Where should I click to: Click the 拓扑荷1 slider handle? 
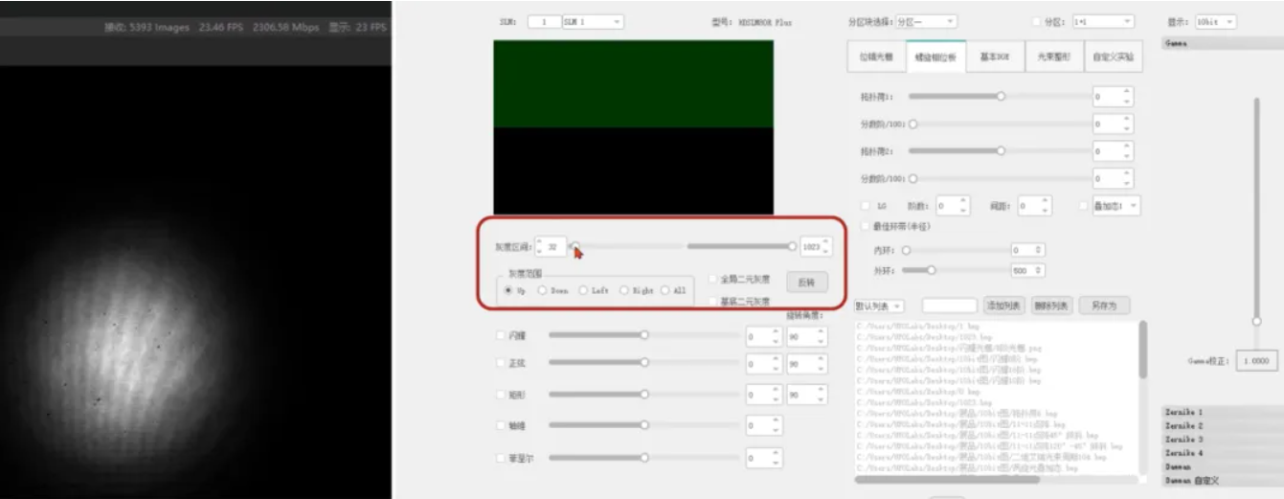click(1002, 96)
